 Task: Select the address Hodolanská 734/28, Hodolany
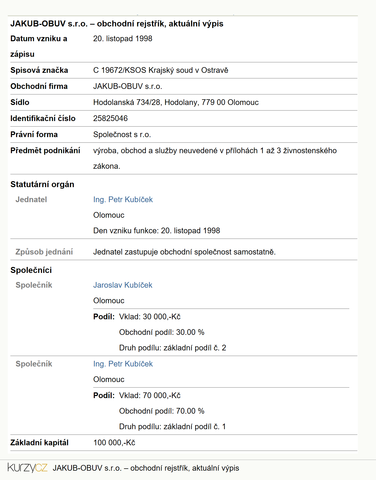coord(176,102)
